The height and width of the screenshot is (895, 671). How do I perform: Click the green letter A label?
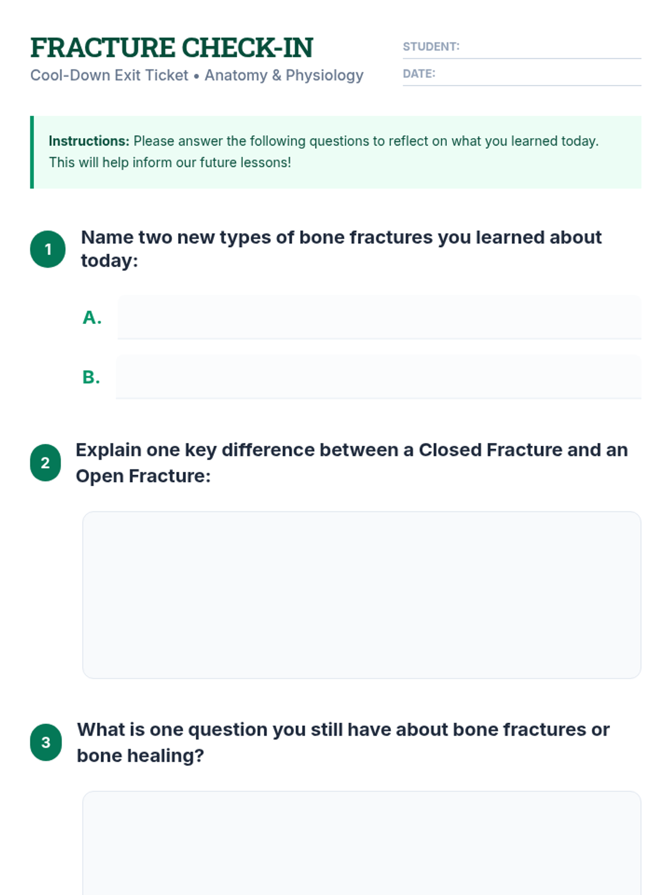[x=92, y=317]
